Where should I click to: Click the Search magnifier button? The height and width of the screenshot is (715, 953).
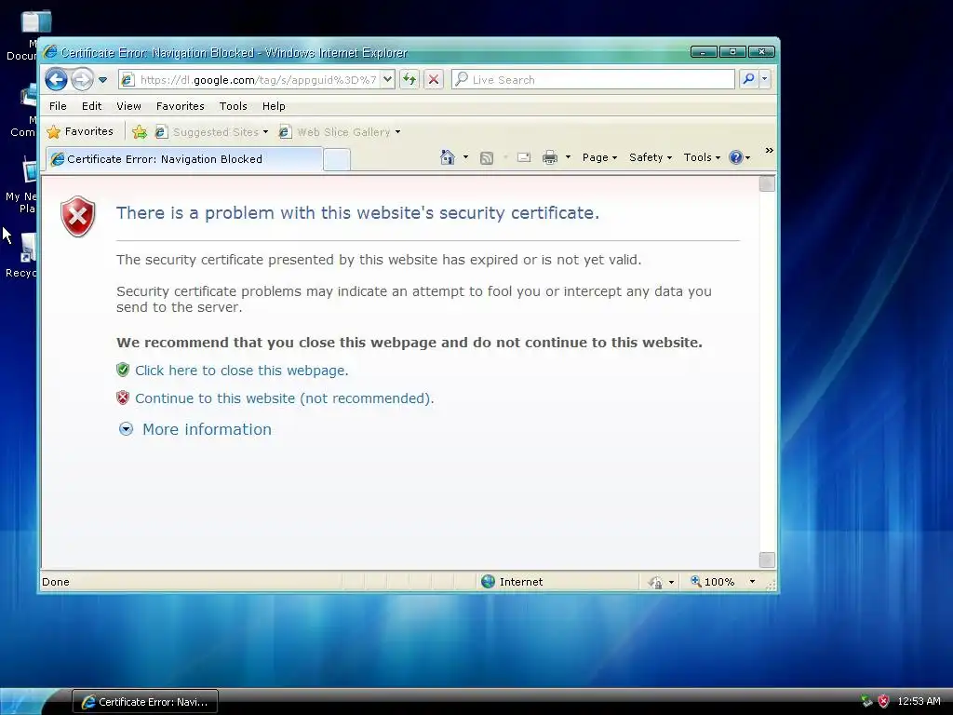point(749,79)
